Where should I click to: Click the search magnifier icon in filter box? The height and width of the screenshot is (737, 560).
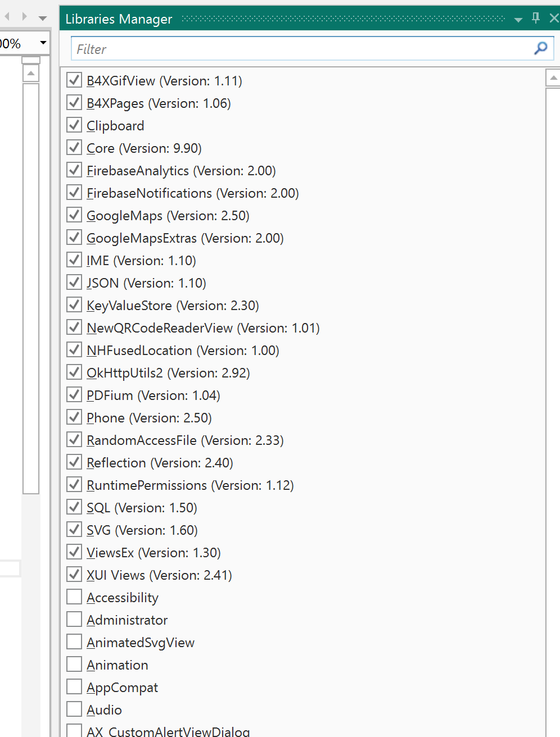(540, 48)
